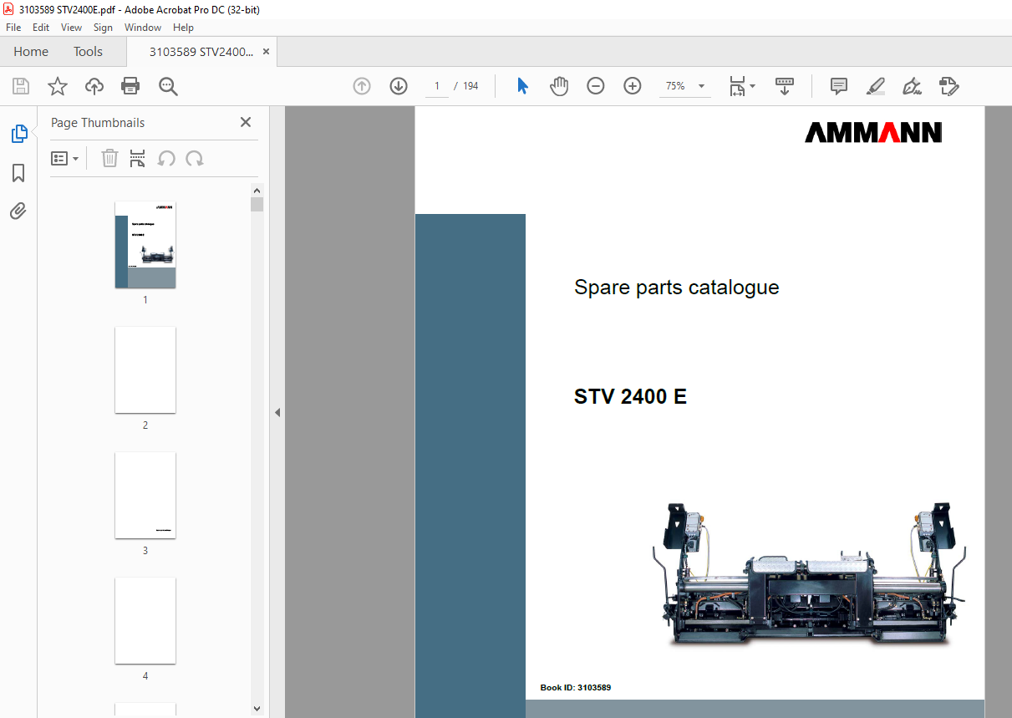
Task: Open the stamp tool icon
Action: click(x=948, y=86)
